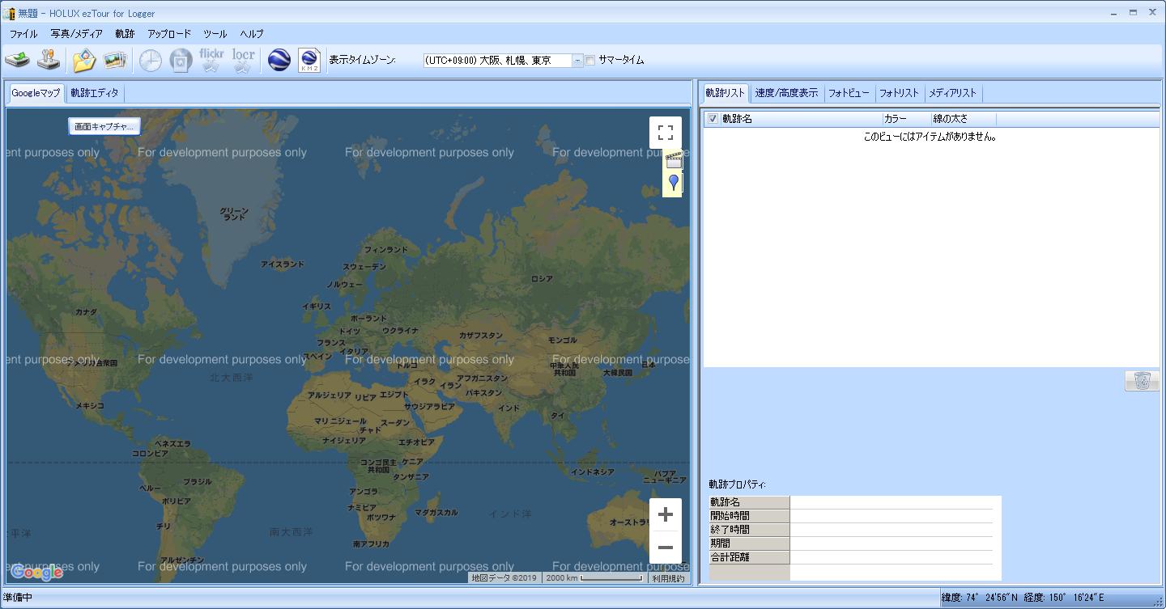The image size is (1166, 609).
Task: Click the locr upload icon
Action: 243,60
